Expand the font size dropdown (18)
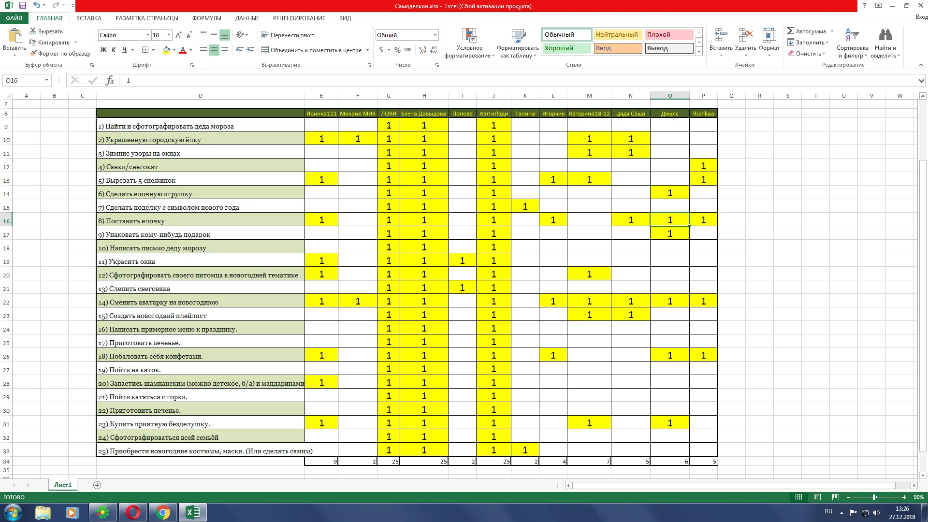This screenshot has width=928, height=522. click(x=169, y=35)
